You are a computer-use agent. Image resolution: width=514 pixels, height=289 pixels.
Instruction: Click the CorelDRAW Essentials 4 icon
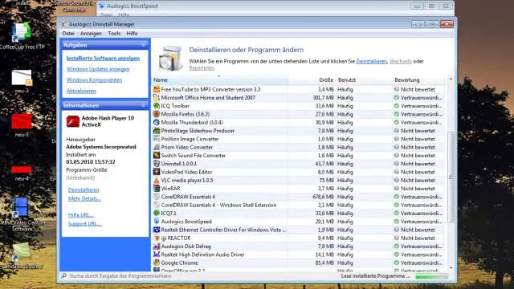[x=157, y=197]
